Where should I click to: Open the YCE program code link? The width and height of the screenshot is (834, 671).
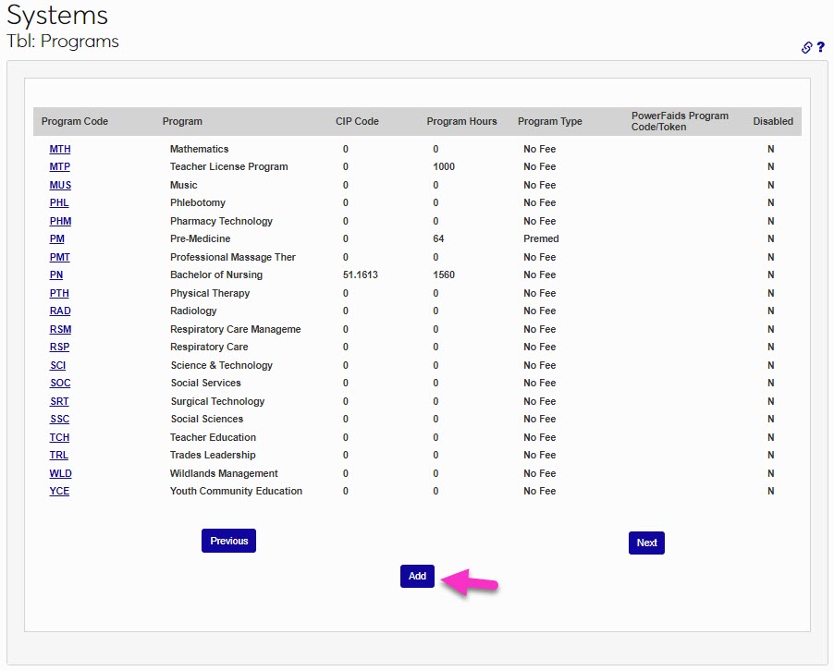59,492
